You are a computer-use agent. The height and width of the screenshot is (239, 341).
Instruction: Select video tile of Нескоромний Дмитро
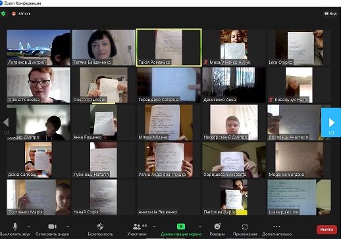pyautogui.click(x=234, y=122)
